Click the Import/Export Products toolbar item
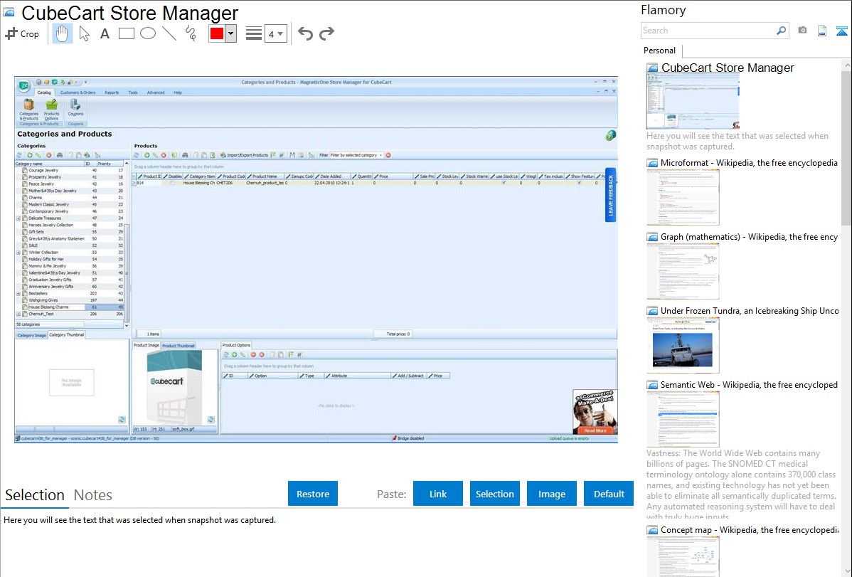This screenshot has height=577, width=852. coord(244,155)
